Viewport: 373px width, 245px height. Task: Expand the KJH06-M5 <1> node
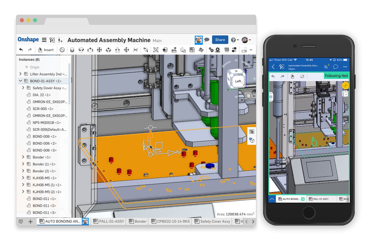[x=23, y=178]
